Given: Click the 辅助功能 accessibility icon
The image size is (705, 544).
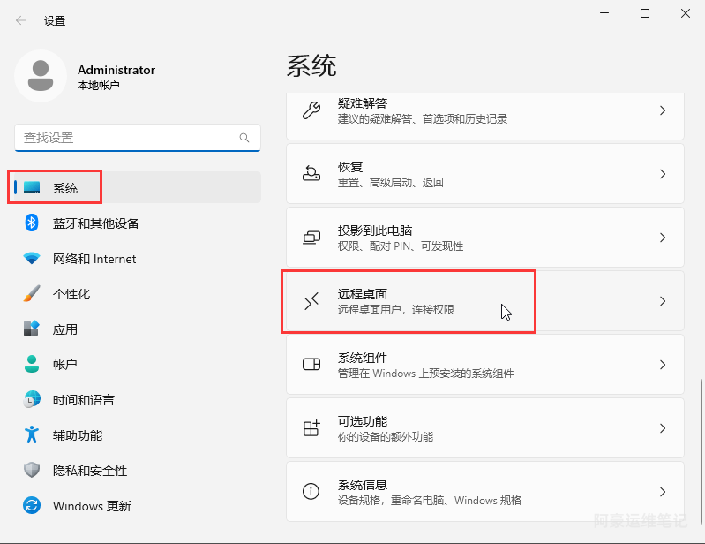Looking at the screenshot, I should (32, 434).
